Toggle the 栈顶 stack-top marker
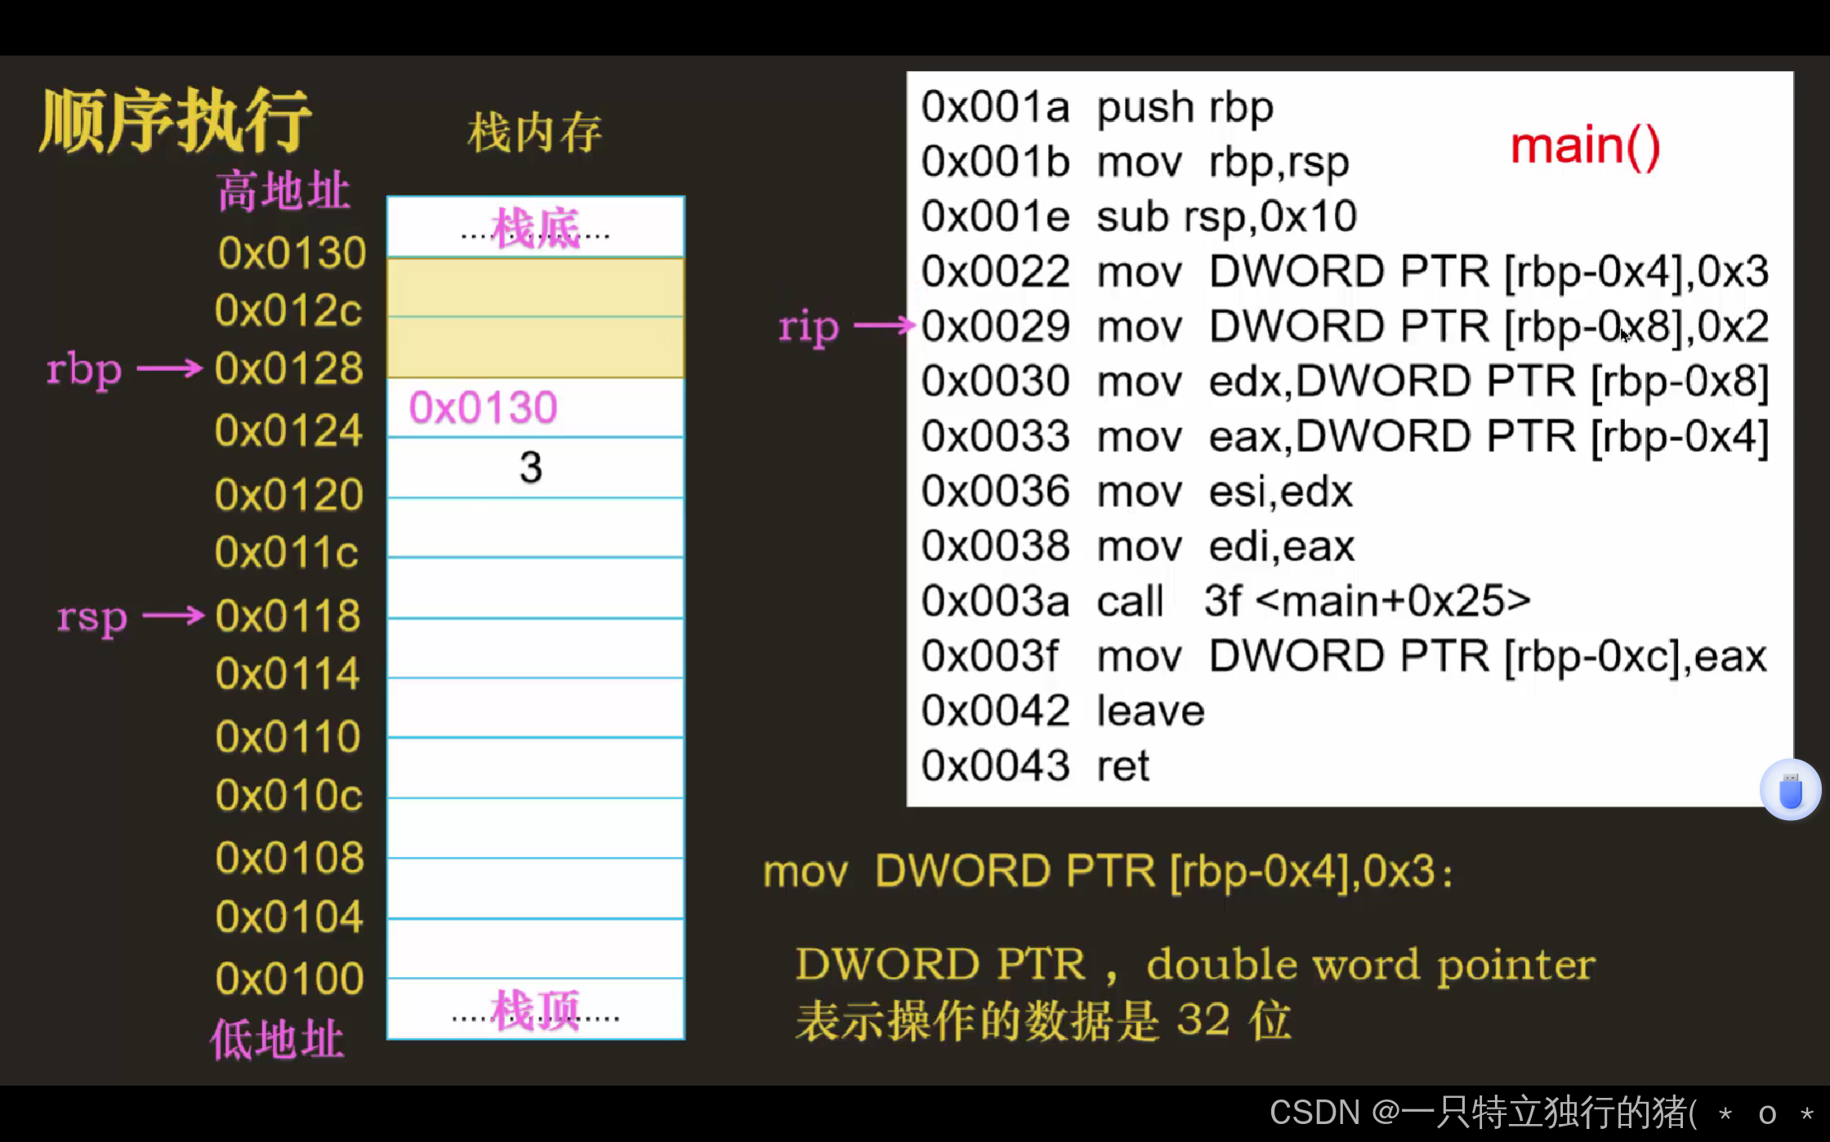Image resolution: width=1830 pixels, height=1142 pixels. click(535, 1009)
